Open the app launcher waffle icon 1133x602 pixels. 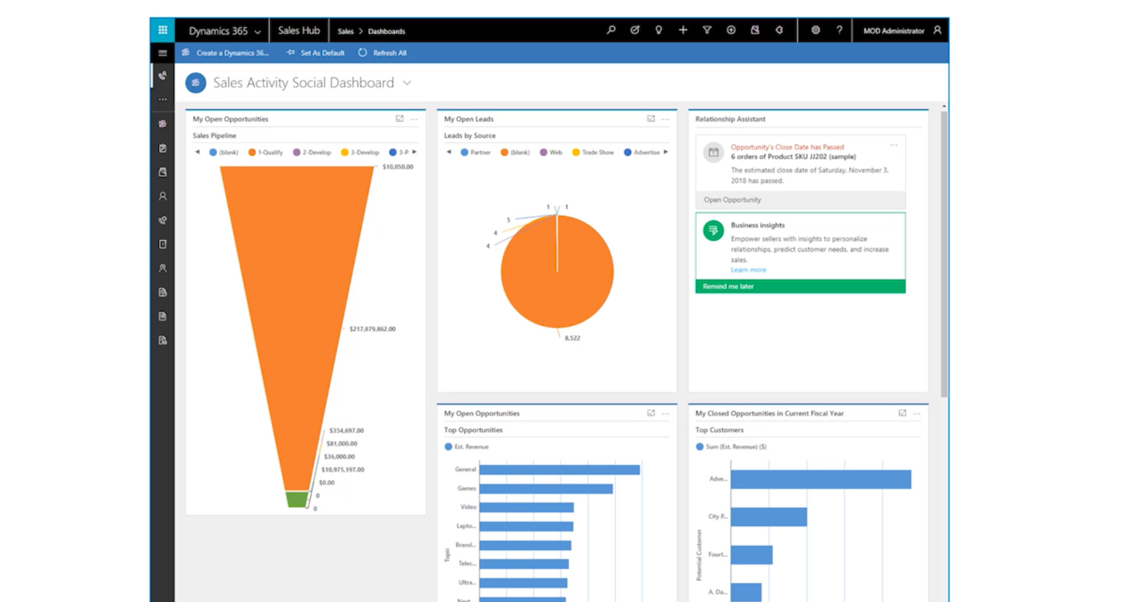[163, 30]
